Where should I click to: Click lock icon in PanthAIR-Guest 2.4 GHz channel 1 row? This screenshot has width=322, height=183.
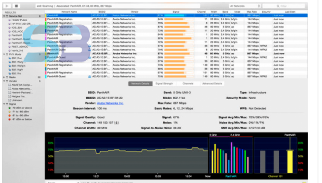click(x=90, y=57)
